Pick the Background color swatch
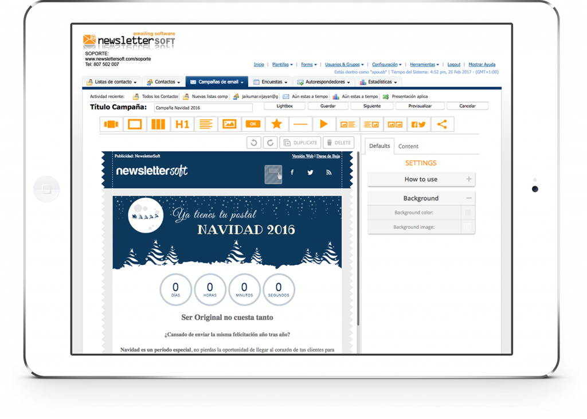The height and width of the screenshot is (419, 587). (x=468, y=212)
